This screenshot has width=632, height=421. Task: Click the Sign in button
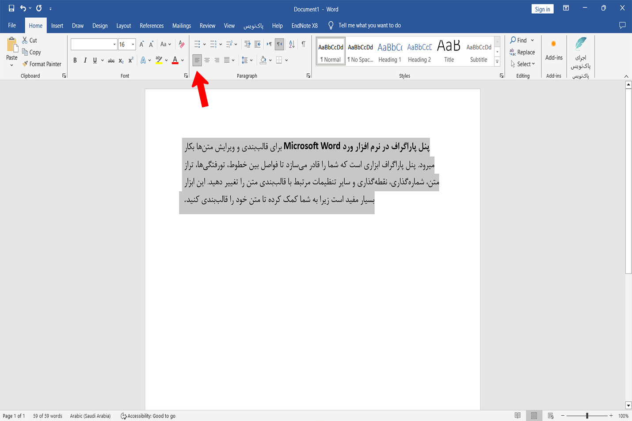(x=542, y=9)
